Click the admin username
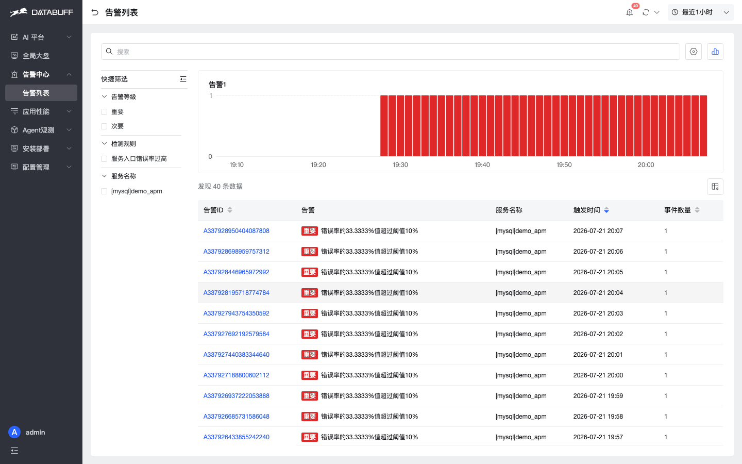742x464 pixels. click(36, 432)
